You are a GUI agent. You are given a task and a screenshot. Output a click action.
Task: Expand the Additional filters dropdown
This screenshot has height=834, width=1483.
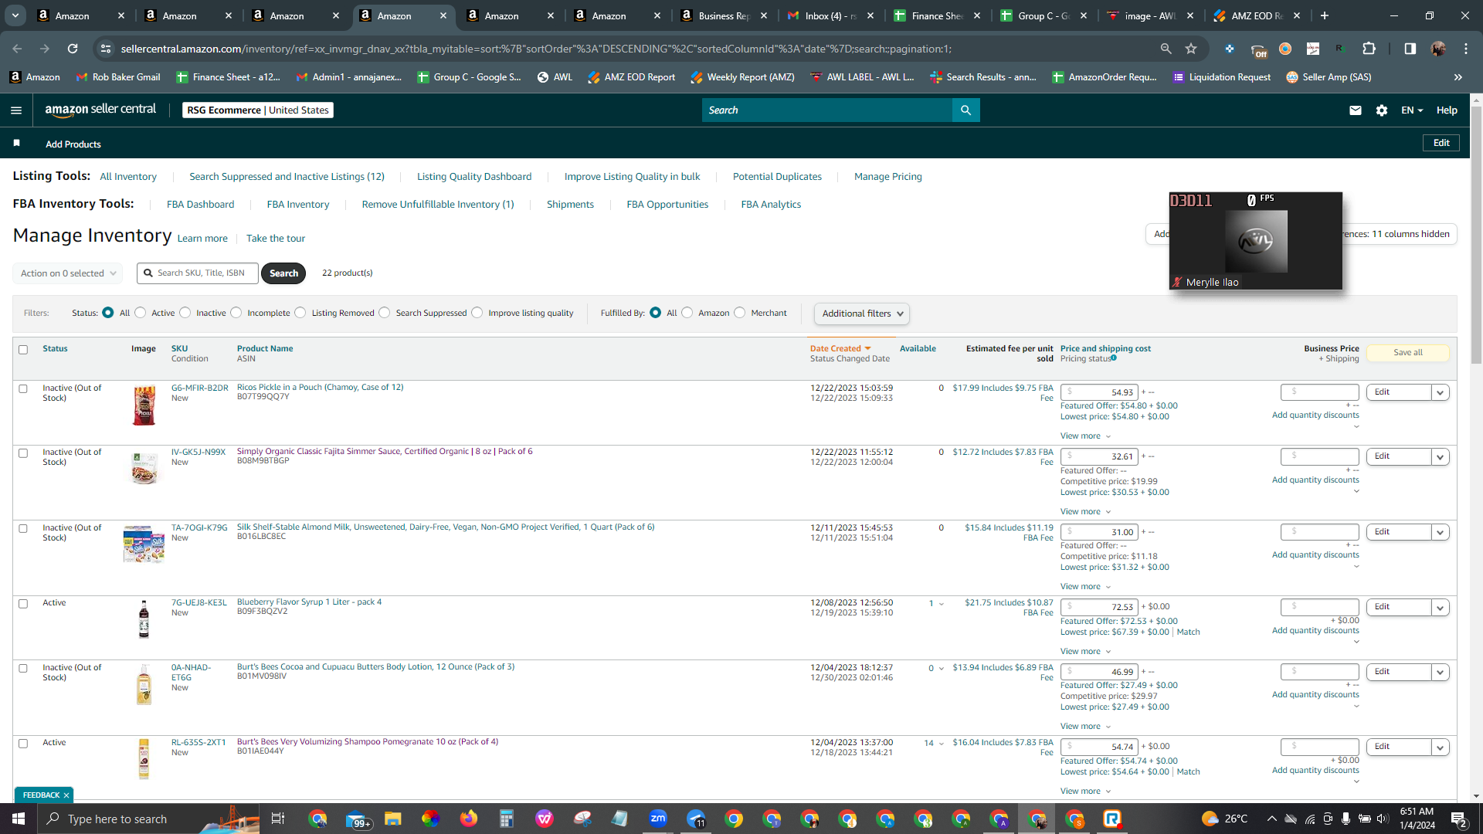(x=862, y=314)
